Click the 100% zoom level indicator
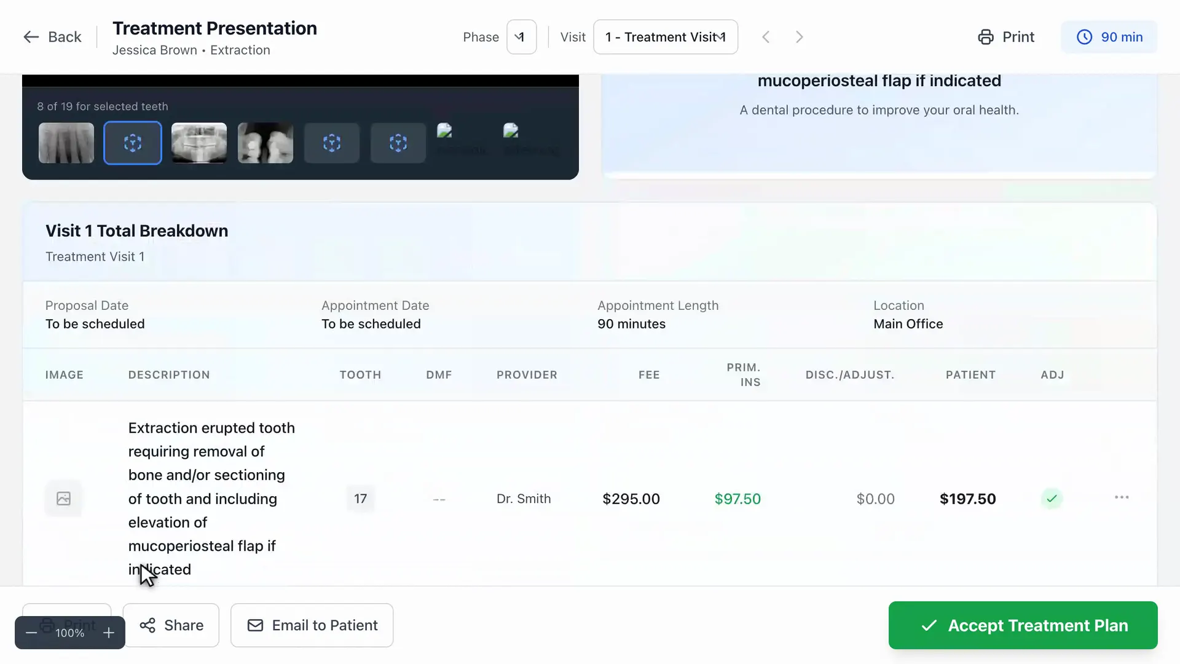 [69, 633]
